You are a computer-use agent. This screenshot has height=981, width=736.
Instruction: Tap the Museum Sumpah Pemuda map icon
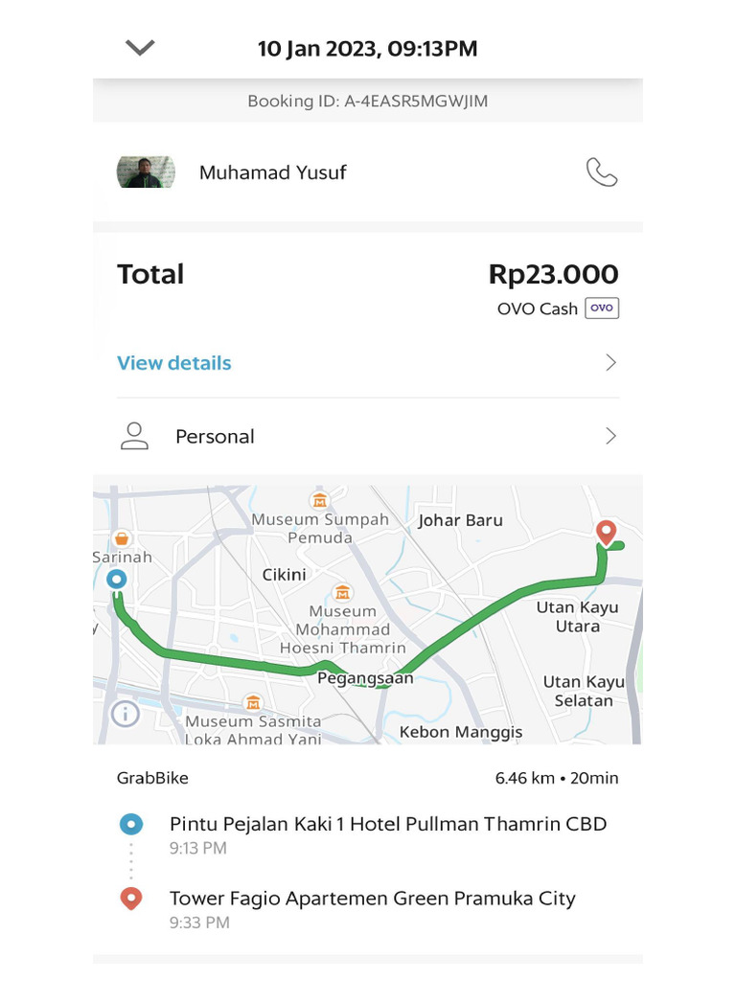[x=320, y=500]
